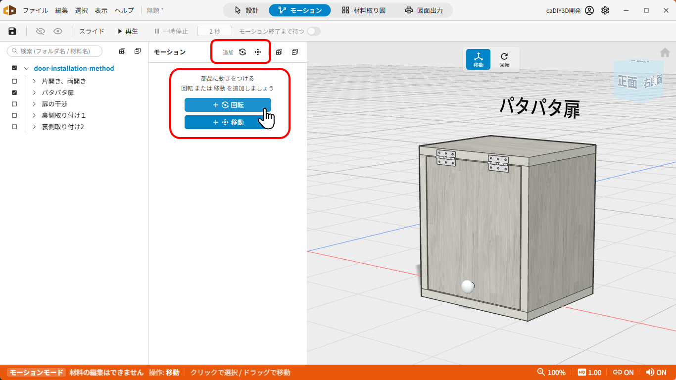This screenshot has width=676, height=380.
Task: Click the home view icon
Action: 665,52
